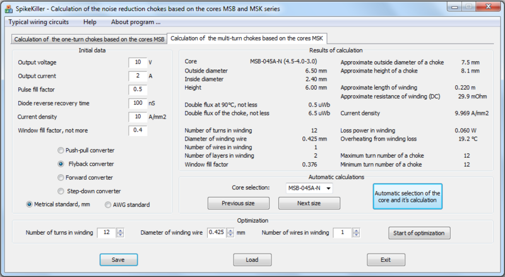Viewport: 505px width, 277px height.
Task: Click the 8.1 mm approximate choke height value
Action: [470, 71]
